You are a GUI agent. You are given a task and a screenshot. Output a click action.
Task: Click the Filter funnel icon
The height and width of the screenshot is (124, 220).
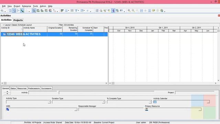pyautogui.click(x=76, y=11)
